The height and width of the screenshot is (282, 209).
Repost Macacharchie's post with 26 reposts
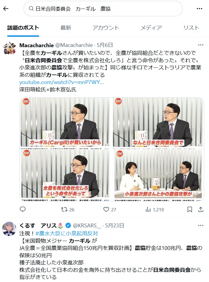[x=67, y=210]
